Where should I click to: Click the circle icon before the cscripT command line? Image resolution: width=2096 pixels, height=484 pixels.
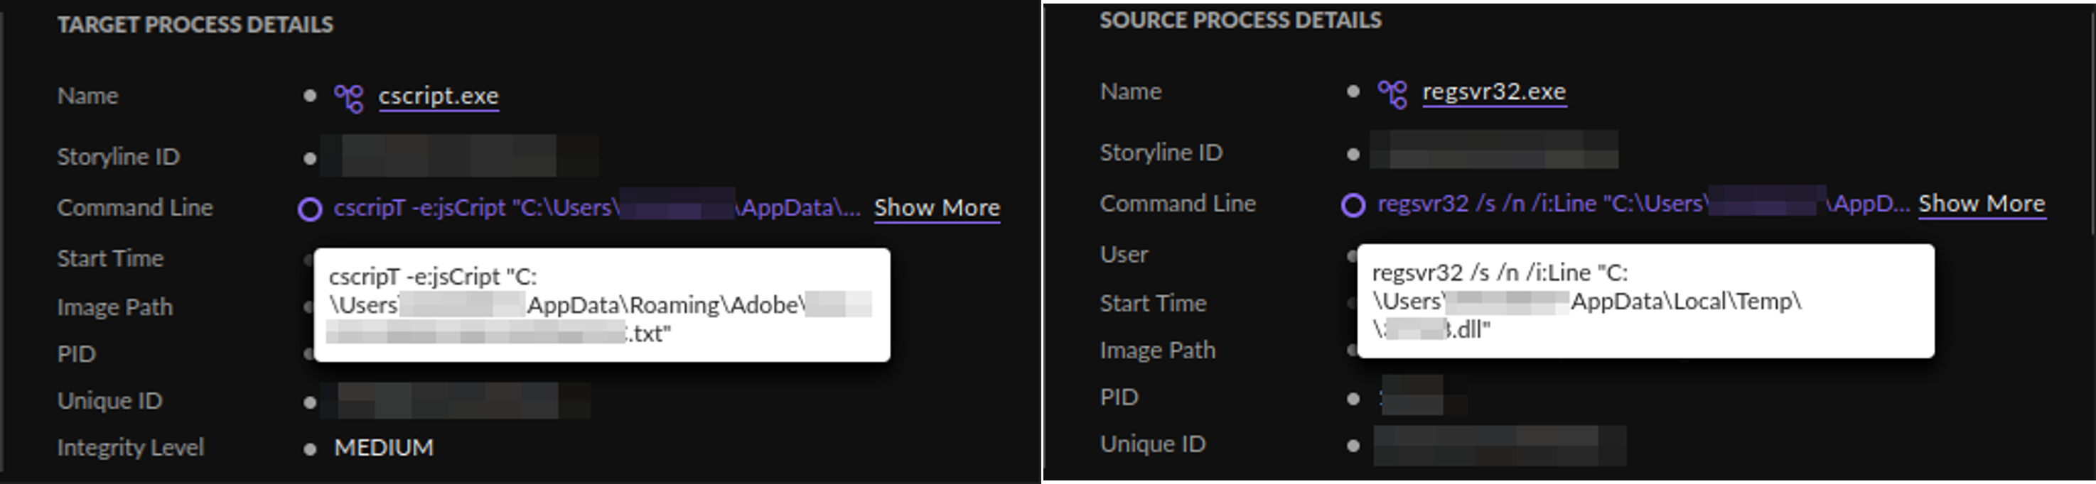point(310,209)
